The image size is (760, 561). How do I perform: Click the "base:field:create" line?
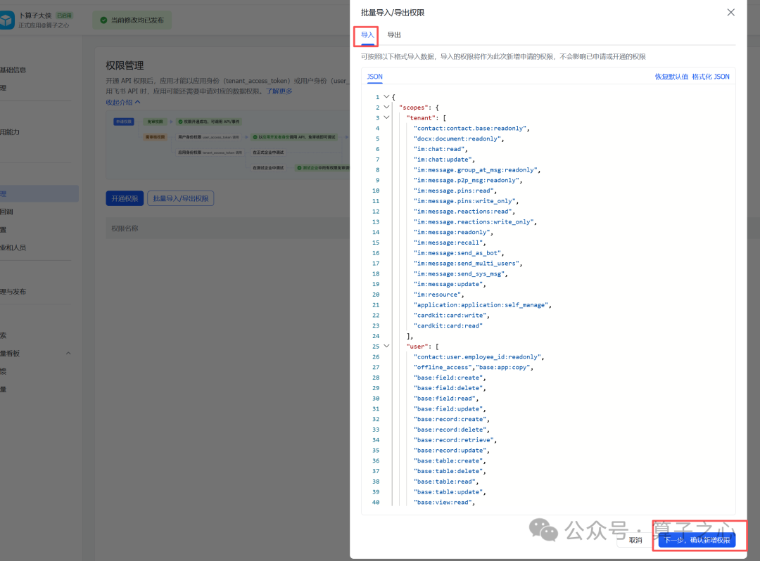coord(449,378)
